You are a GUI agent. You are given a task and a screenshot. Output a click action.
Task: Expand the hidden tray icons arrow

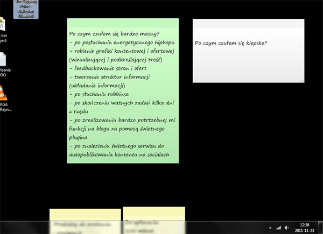point(269,227)
